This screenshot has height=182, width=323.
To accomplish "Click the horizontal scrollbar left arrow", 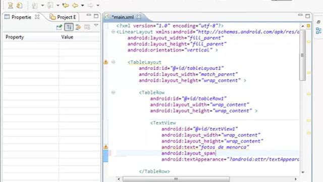I will coord(119,179).
